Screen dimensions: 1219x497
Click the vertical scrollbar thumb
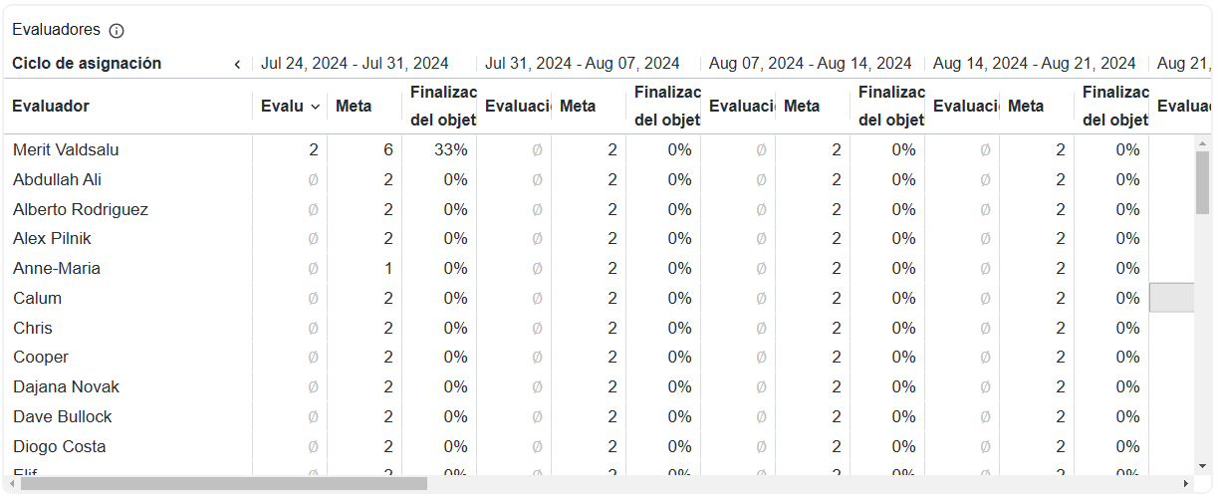click(x=1203, y=182)
